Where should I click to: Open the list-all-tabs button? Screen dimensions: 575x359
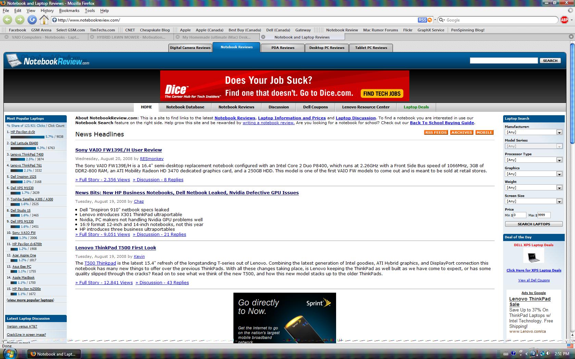571,37
